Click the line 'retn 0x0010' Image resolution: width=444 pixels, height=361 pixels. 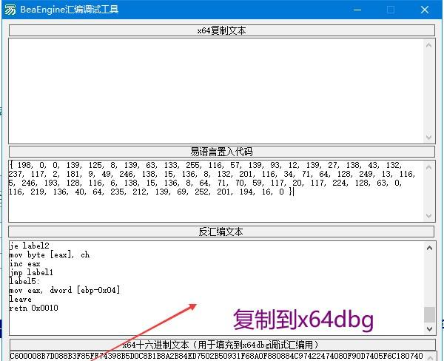point(34,308)
